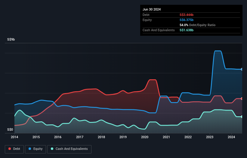Select the teal Cash endpoint marker
Image resolution: width=247 pixels, height=158 pixels.
242,117
